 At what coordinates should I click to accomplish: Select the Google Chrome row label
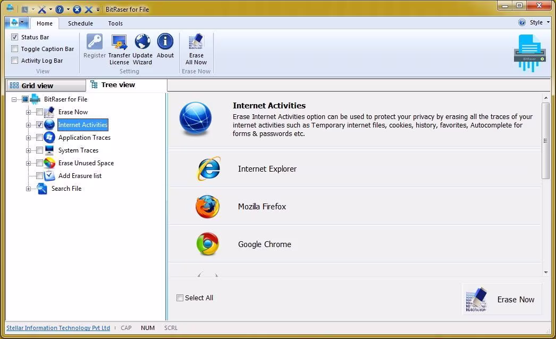[265, 244]
